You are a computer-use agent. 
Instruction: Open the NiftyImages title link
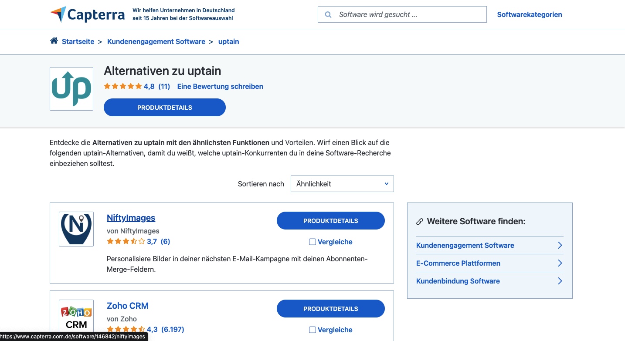(131, 218)
